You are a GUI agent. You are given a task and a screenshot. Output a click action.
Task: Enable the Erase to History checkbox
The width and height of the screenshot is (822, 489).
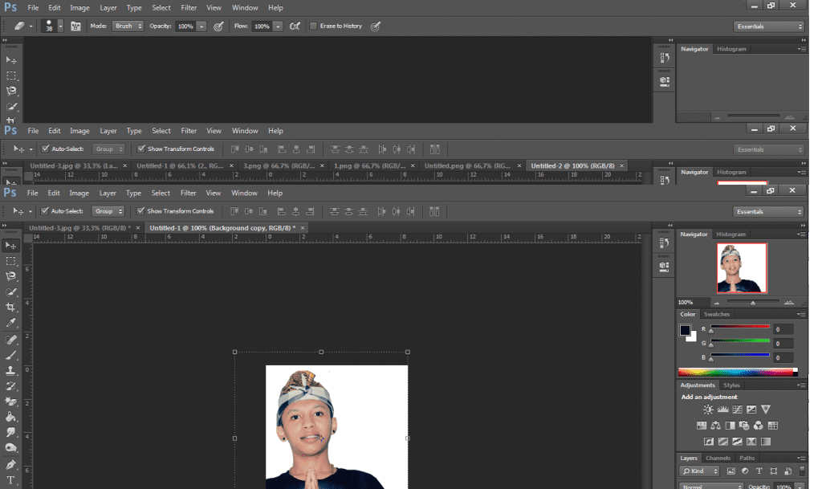pyautogui.click(x=313, y=26)
